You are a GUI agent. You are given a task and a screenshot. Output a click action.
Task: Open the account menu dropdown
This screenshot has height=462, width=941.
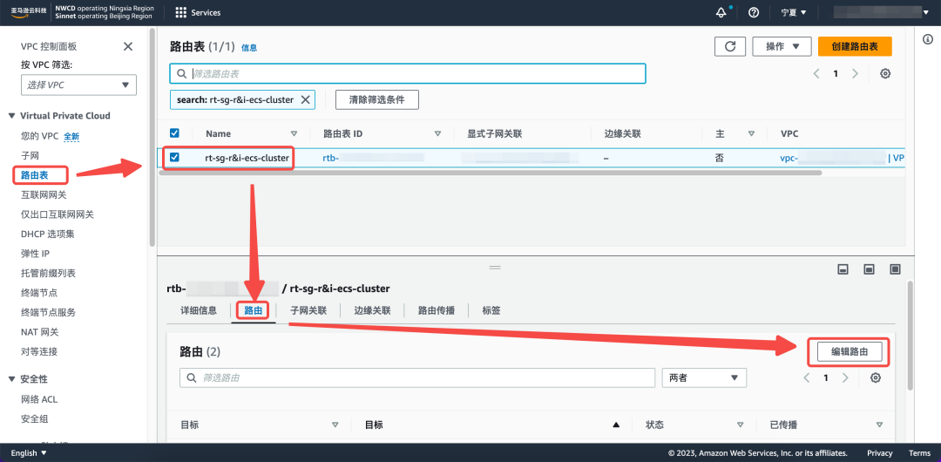coord(882,12)
